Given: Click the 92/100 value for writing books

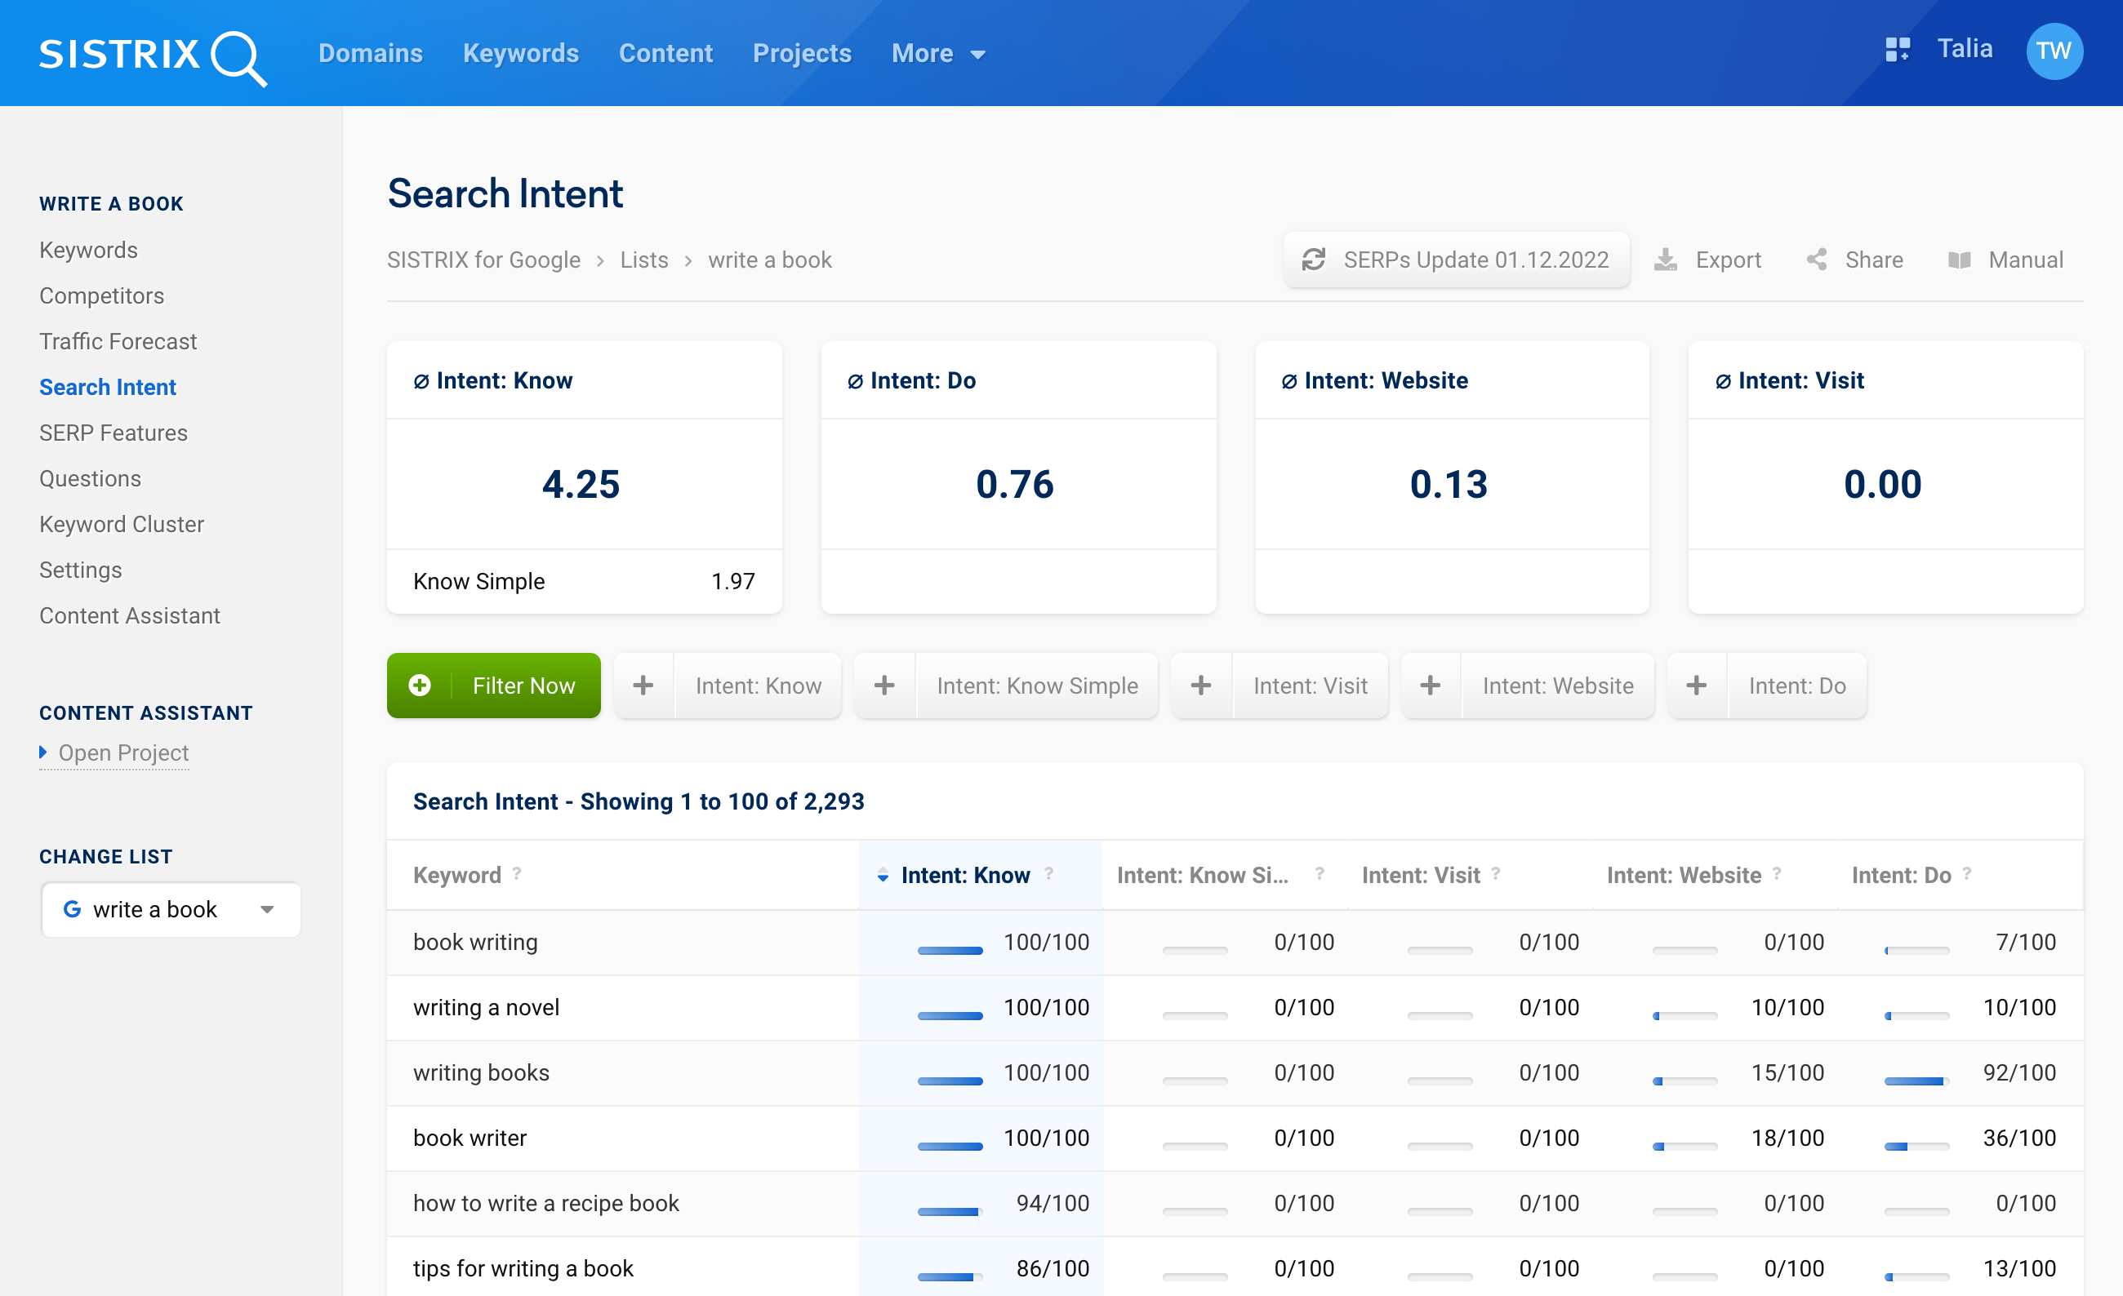Looking at the screenshot, I should pos(2019,1073).
